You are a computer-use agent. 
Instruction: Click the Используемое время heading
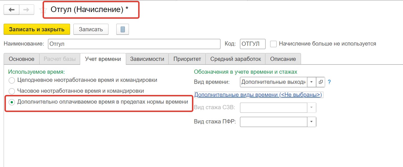click(36, 72)
